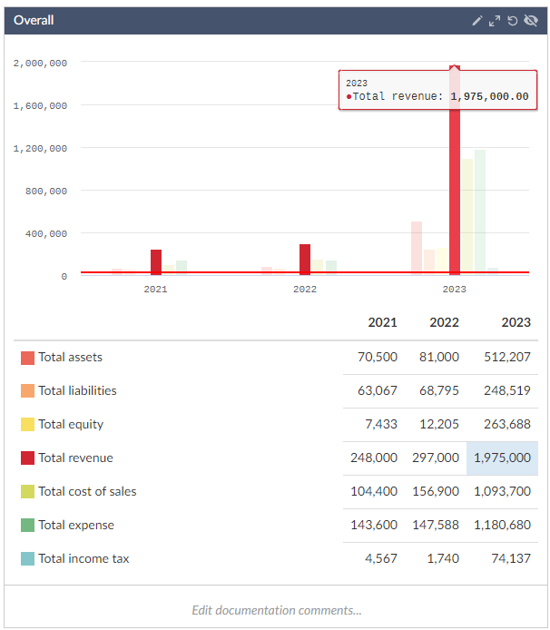Click the 2021 column header
The image size is (550, 630).
tap(382, 322)
